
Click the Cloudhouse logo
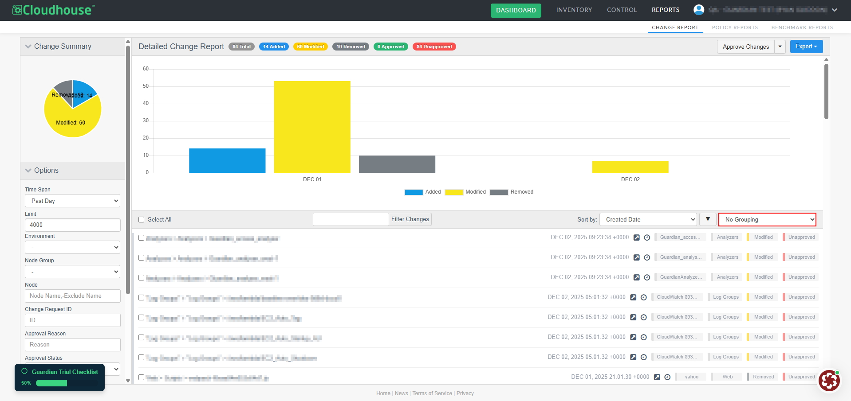pos(54,10)
